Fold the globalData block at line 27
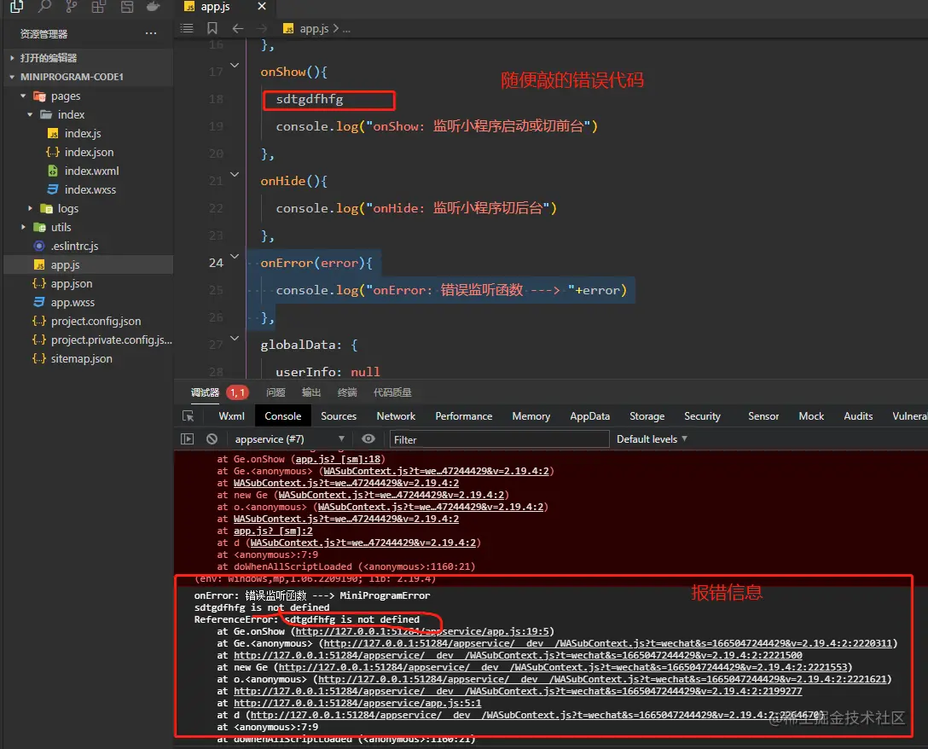 pos(235,338)
